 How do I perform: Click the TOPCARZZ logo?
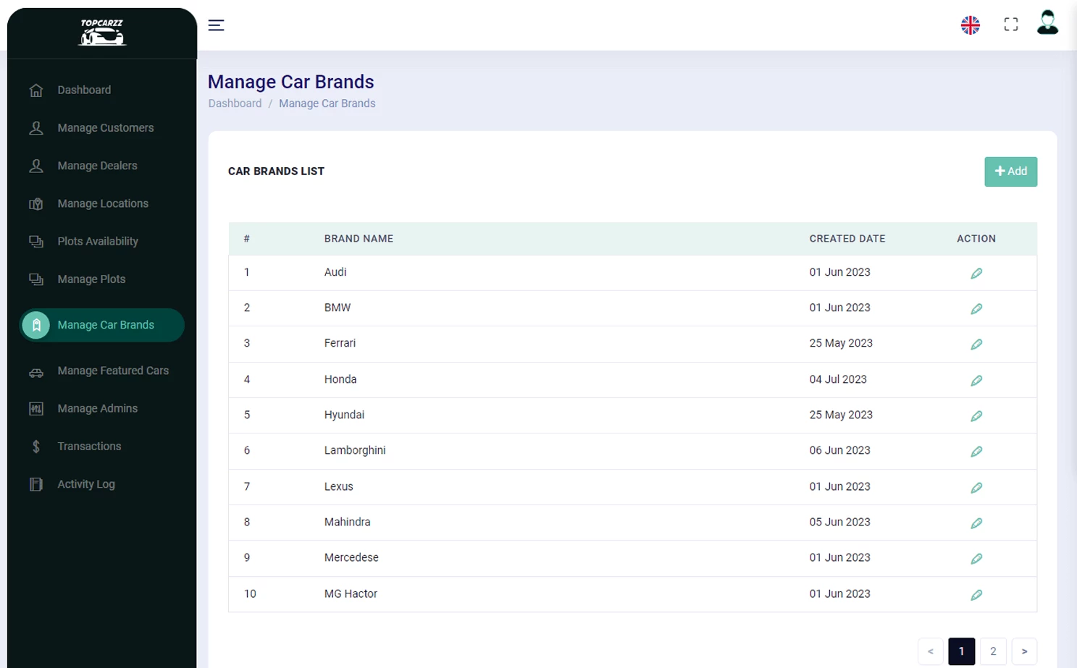point(101,32)
